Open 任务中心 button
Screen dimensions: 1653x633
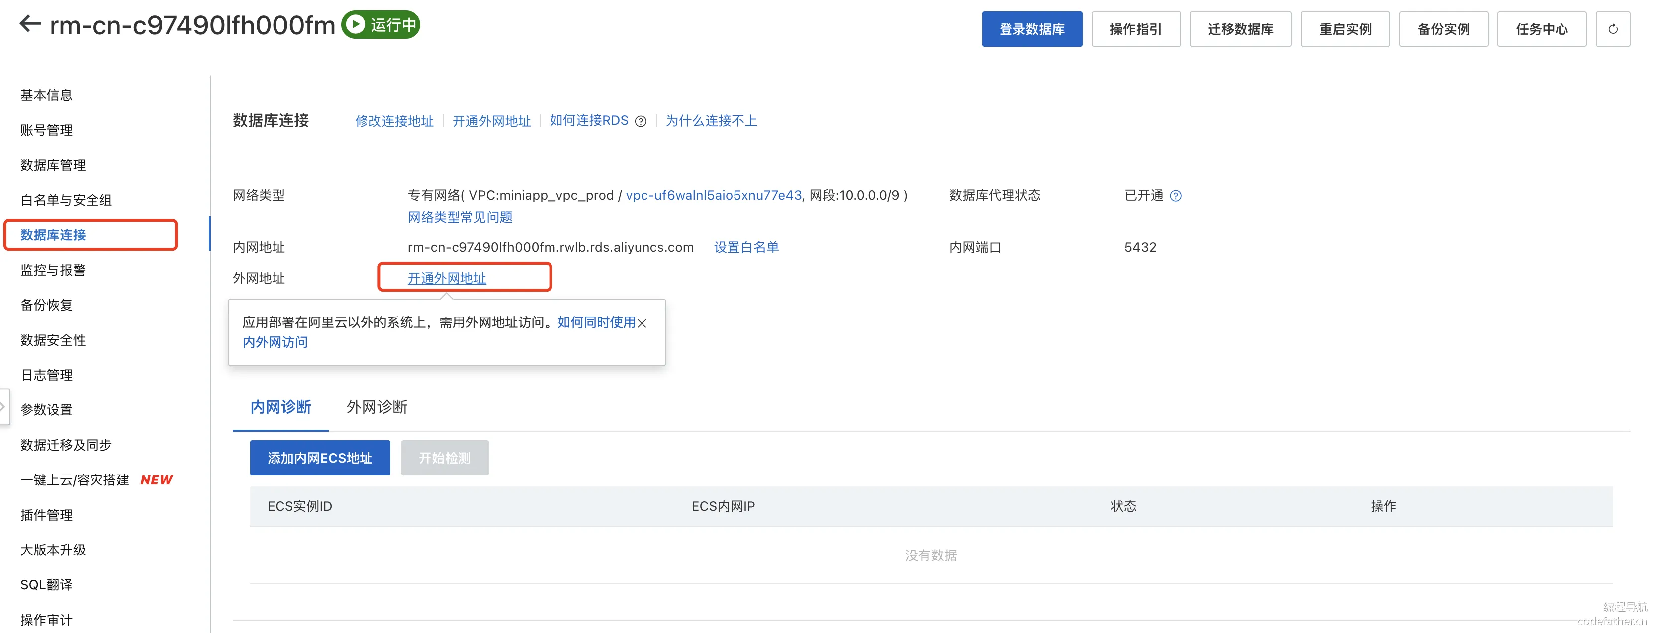click(1541, 29)
